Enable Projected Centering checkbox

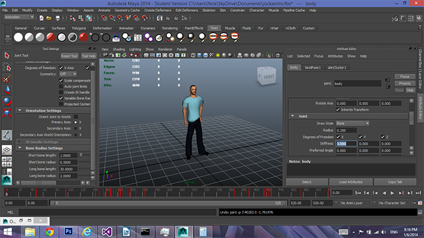point(61,104)
